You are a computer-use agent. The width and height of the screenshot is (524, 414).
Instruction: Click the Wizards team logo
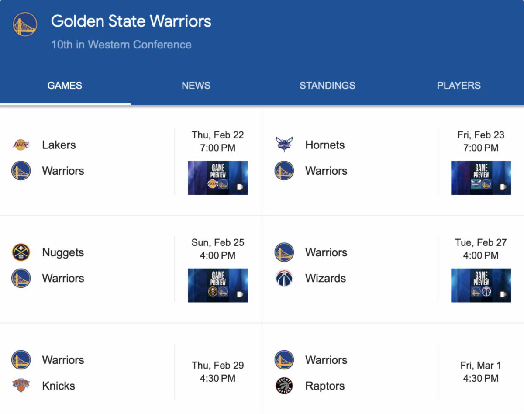coord(284,278)
